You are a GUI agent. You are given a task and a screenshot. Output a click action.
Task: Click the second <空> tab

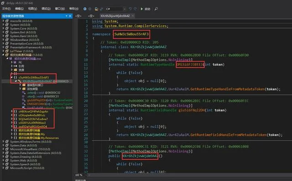[91, 16]
